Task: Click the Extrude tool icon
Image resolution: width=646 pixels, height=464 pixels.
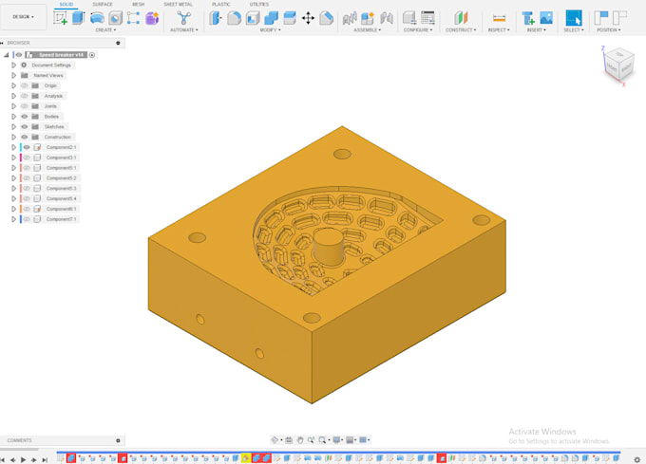Action: point(78,18)
